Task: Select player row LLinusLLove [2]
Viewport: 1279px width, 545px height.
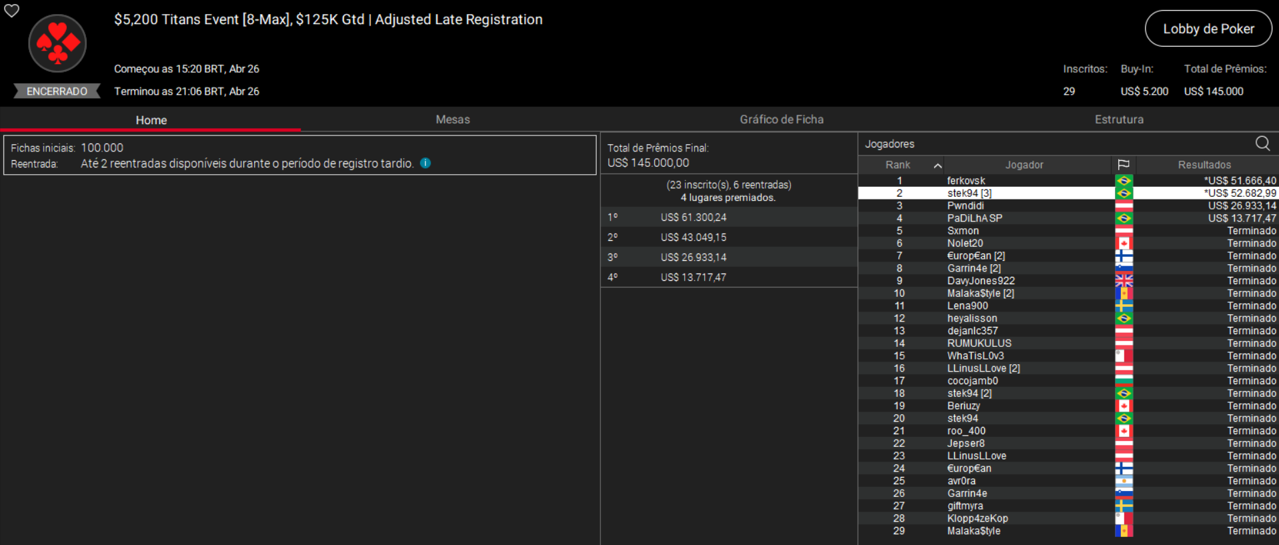Action: coord(1068,368)
